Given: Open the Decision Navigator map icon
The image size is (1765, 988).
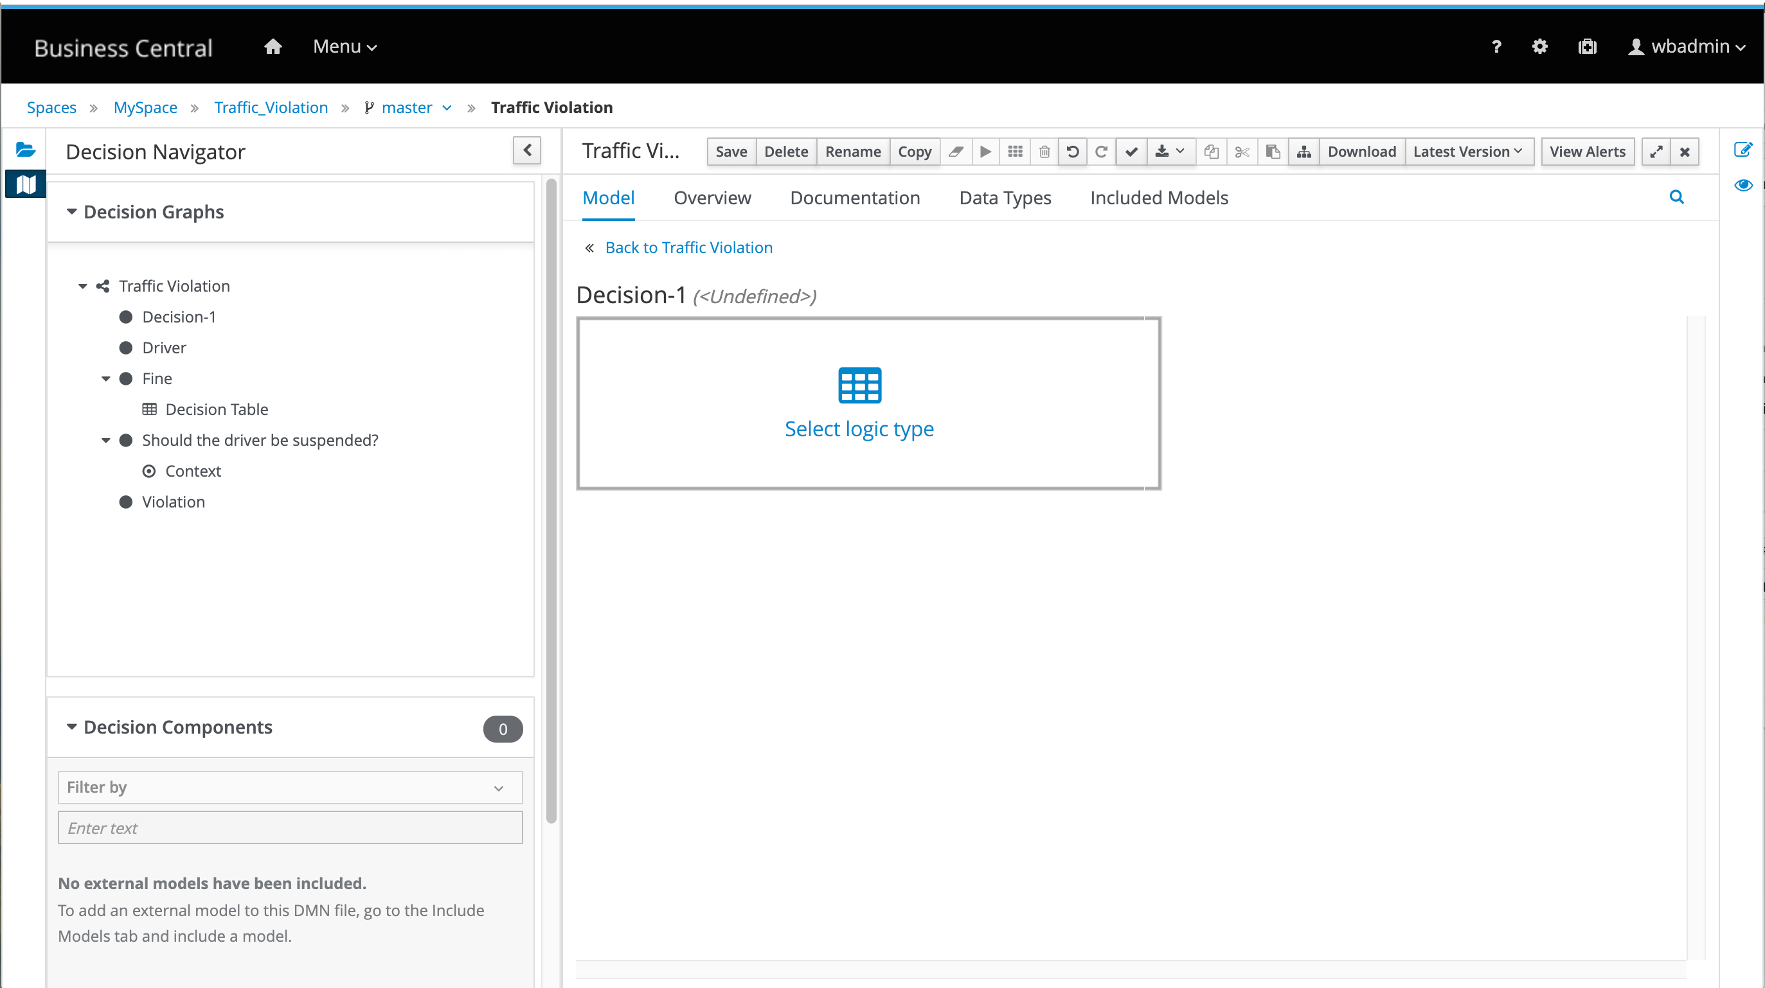Looking at the screenshot, I should click(x=25, y=184).
